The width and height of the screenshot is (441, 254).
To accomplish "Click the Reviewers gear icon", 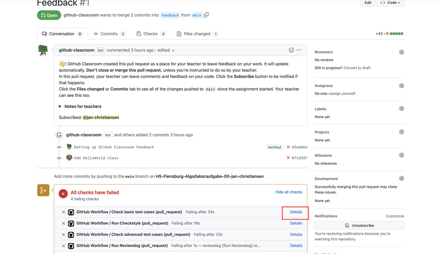I will pos(401,52).
